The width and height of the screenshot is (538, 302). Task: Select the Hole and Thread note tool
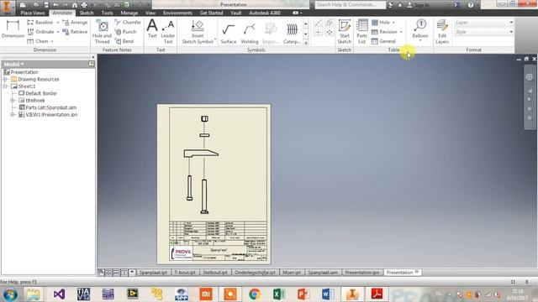tap(102, 32)
